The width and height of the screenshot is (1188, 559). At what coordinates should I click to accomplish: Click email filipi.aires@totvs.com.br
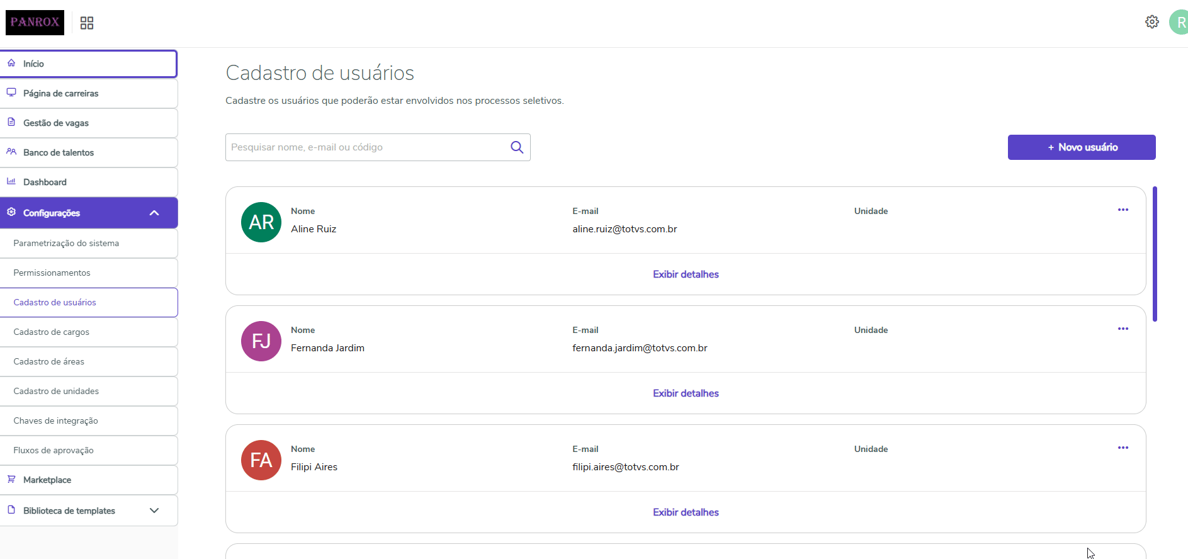(625, 467)
